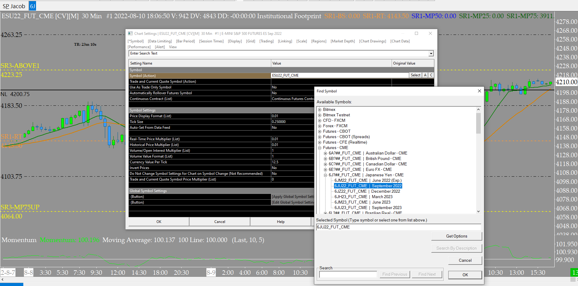Select the [Grid] tab
This screenshot has height=286, width=578.
point(251,41)
